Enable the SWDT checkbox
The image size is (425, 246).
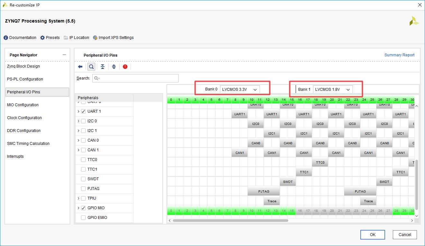point(83,179)
